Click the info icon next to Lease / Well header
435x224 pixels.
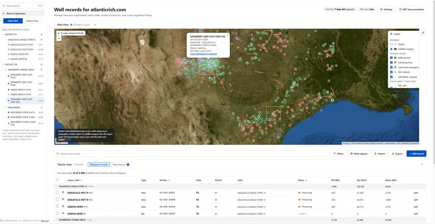[x=81, y=180]
